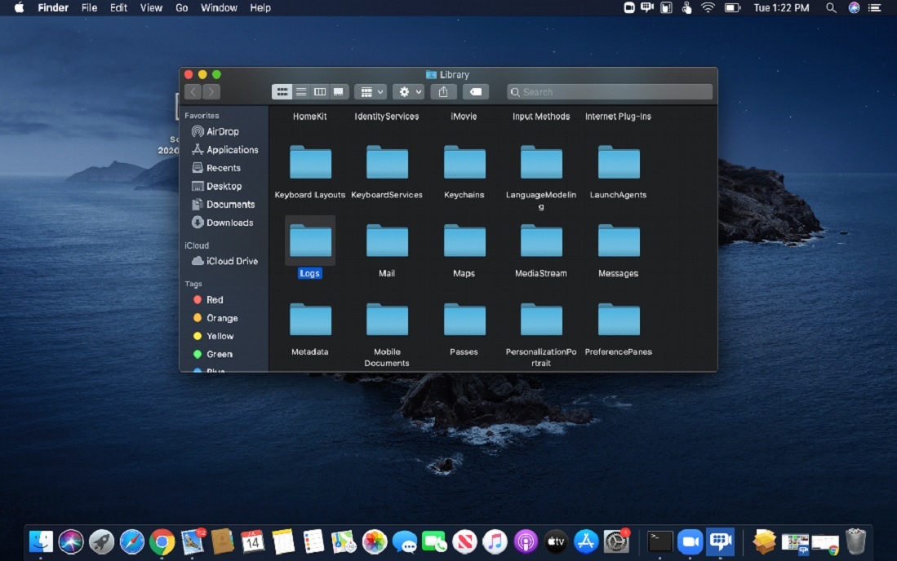Open the Edit menu

point(118,8)
